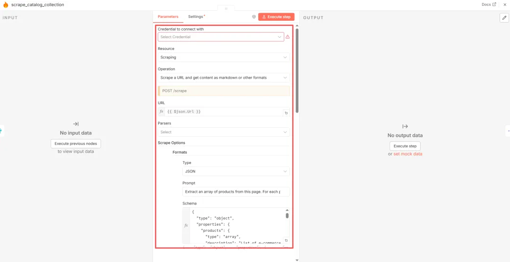The image size is (510, 262).
Task: Click the credential warning triangle icon
Action: tap(288, 37)
